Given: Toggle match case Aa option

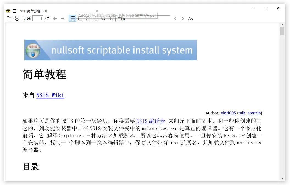Looking at the screenshot, I should click(190, 18).
